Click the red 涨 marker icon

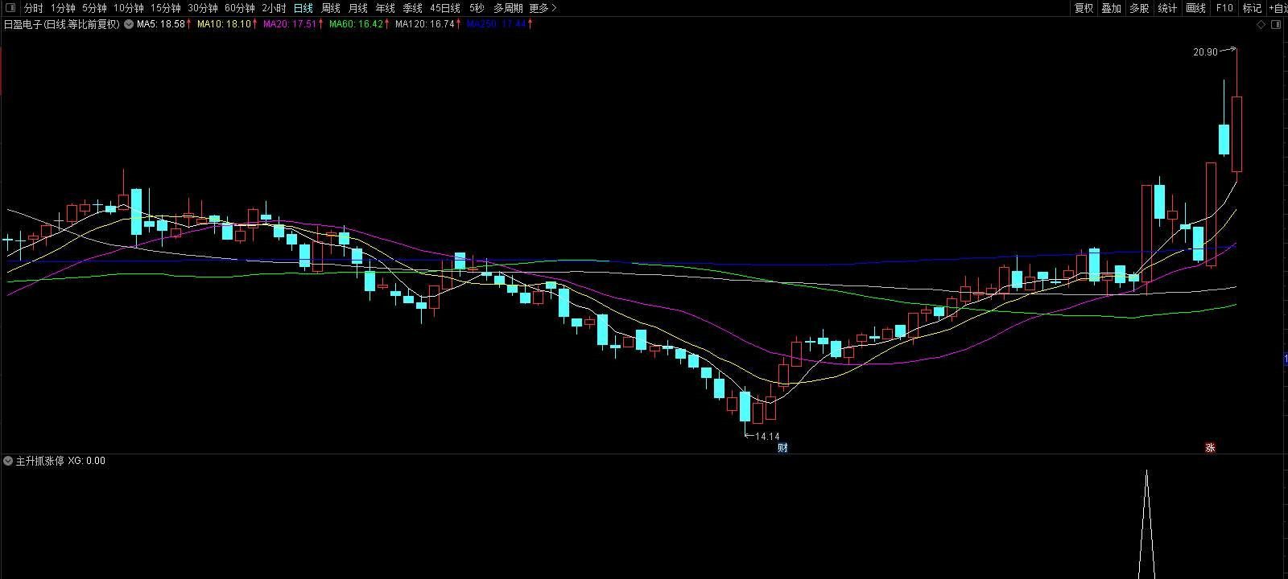tap(1210, 448)
